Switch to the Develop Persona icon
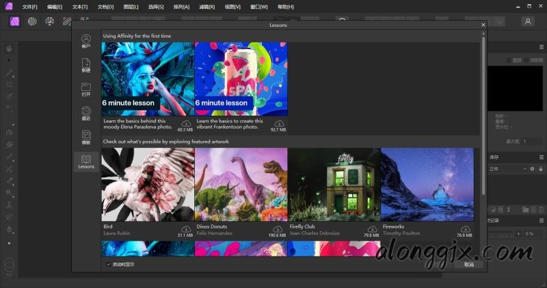547x288 pixels. tap(49, 21)
